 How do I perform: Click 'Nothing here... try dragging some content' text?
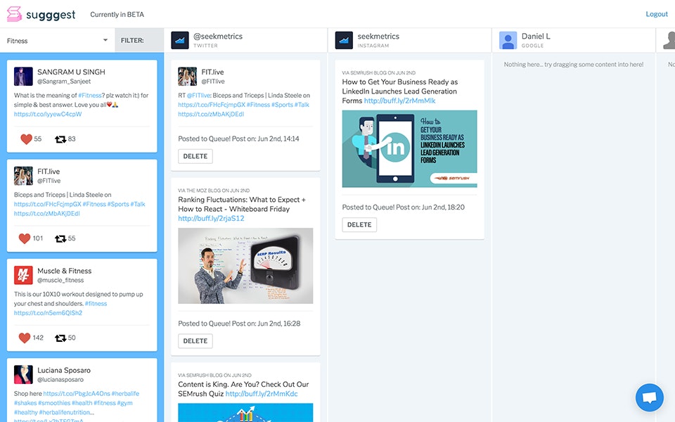click(x=574, y=64)
